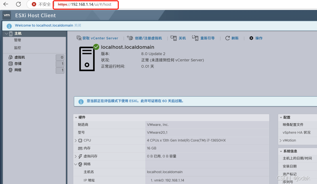317x184 pixels.
Task: Open the 虚拟机 virtual machines icon
Action: (11, 57)
